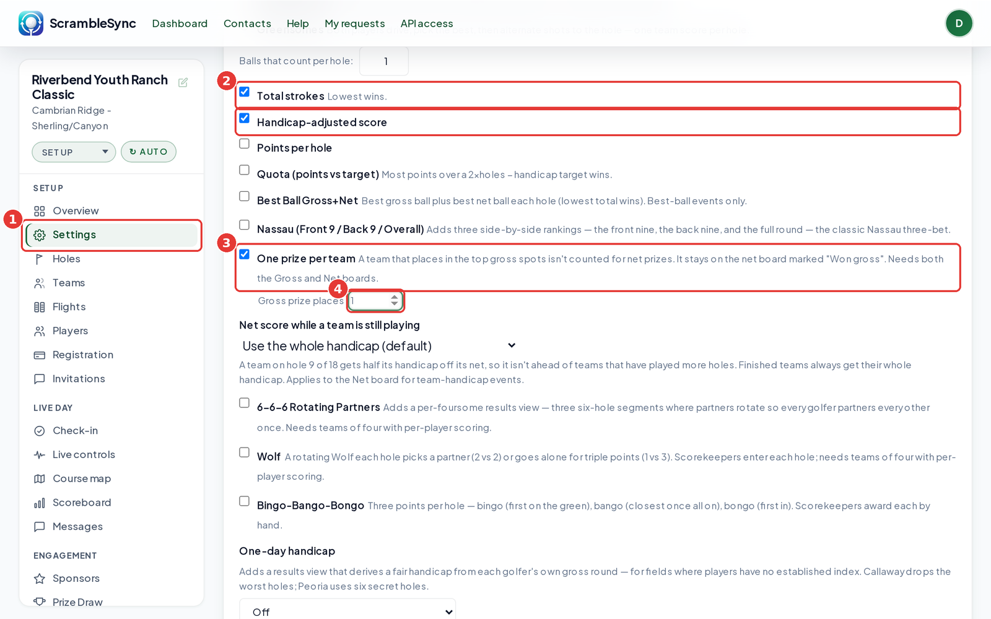This screenshot has height=619, width=991.
Task: Click the AUTO refresh button
Action: tap(149, 152)
